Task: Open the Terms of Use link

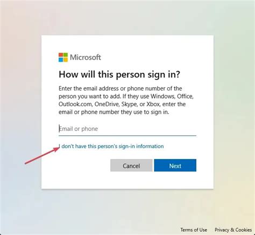Action: point(194,230)
